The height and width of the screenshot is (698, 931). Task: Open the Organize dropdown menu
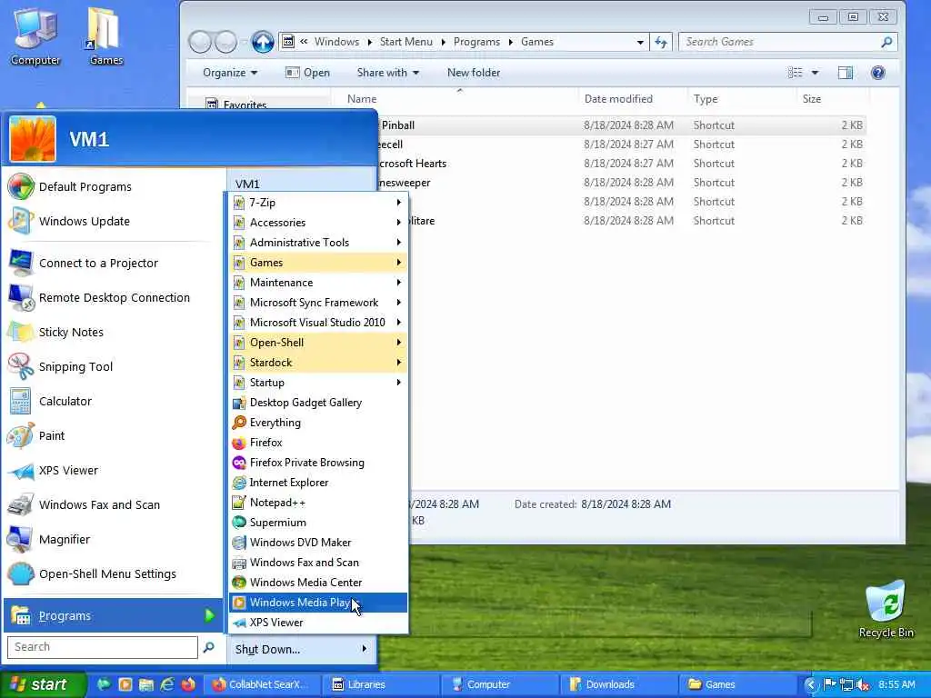230,73
